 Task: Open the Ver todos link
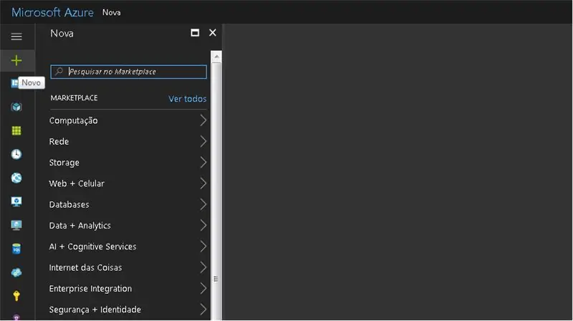pyautogui.click(x=188, y=99)
